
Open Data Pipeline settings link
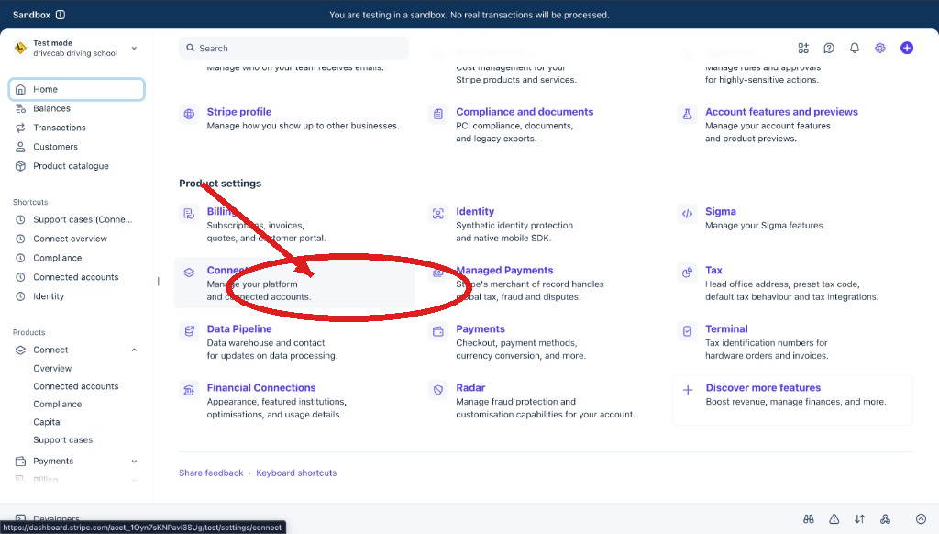coord(239,328)
